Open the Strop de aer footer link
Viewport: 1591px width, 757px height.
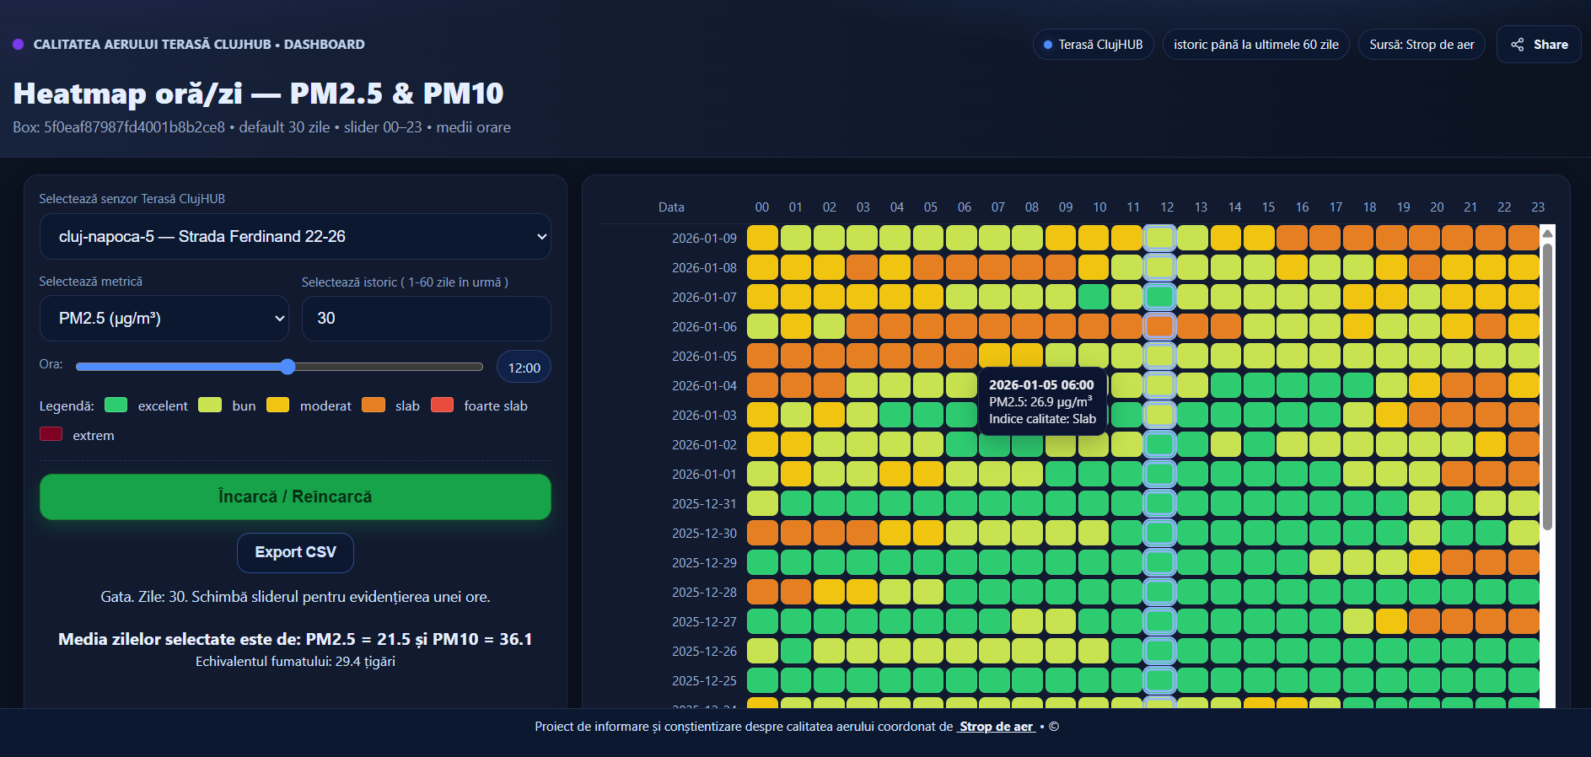coord(996,727)
